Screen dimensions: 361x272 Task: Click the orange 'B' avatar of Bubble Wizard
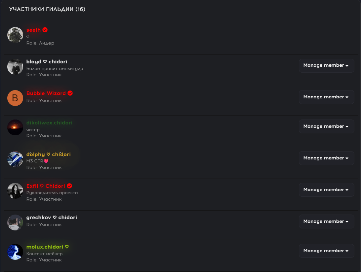[15, 98]
